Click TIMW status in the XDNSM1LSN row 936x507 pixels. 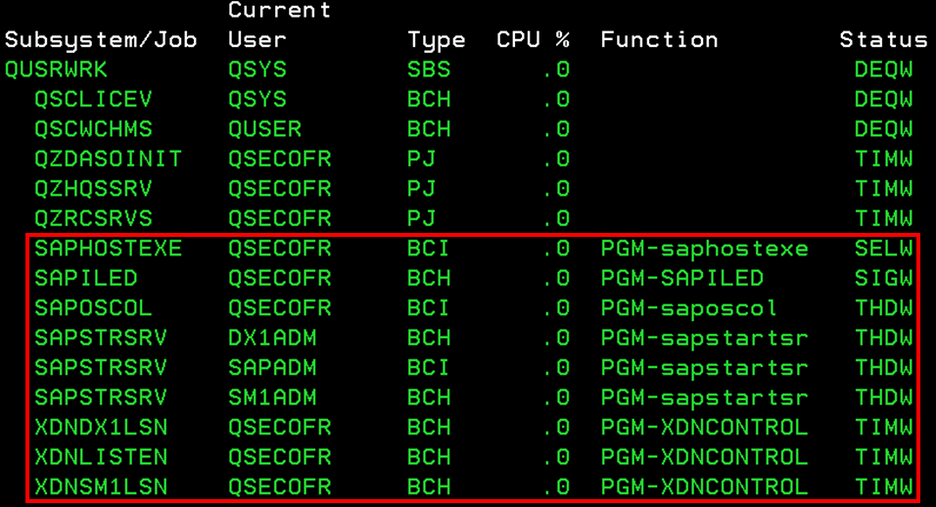pos(883,487)
